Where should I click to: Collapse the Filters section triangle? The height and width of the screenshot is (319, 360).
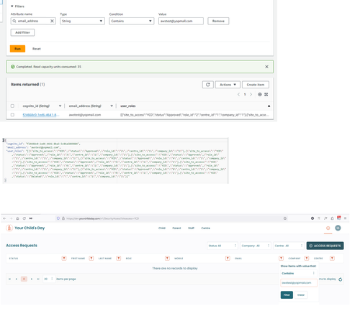click(x=12, y=6)
